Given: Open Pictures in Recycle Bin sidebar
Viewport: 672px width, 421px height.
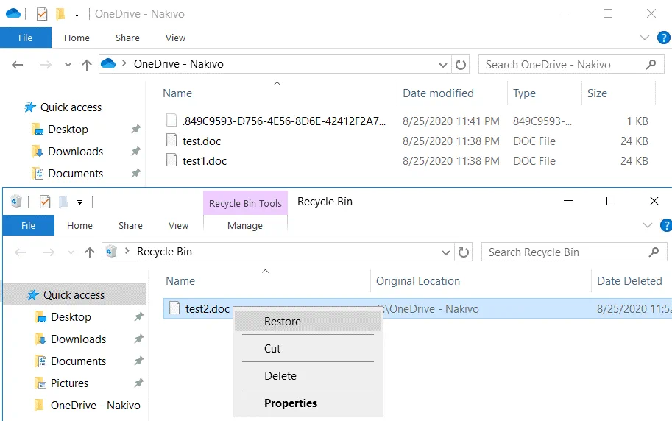Looking at the screenshot, I should (69, 383).
